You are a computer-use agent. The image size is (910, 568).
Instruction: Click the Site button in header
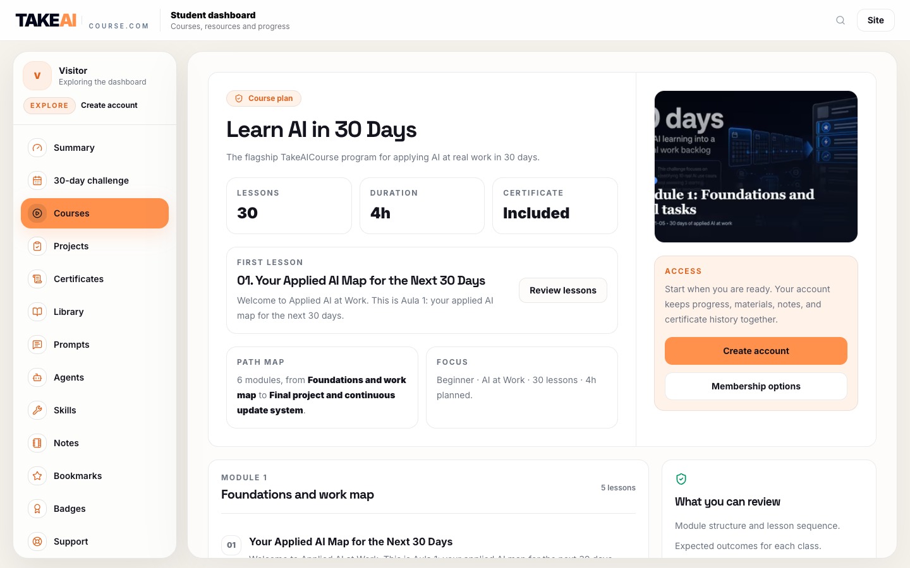[x=876, y=20]
